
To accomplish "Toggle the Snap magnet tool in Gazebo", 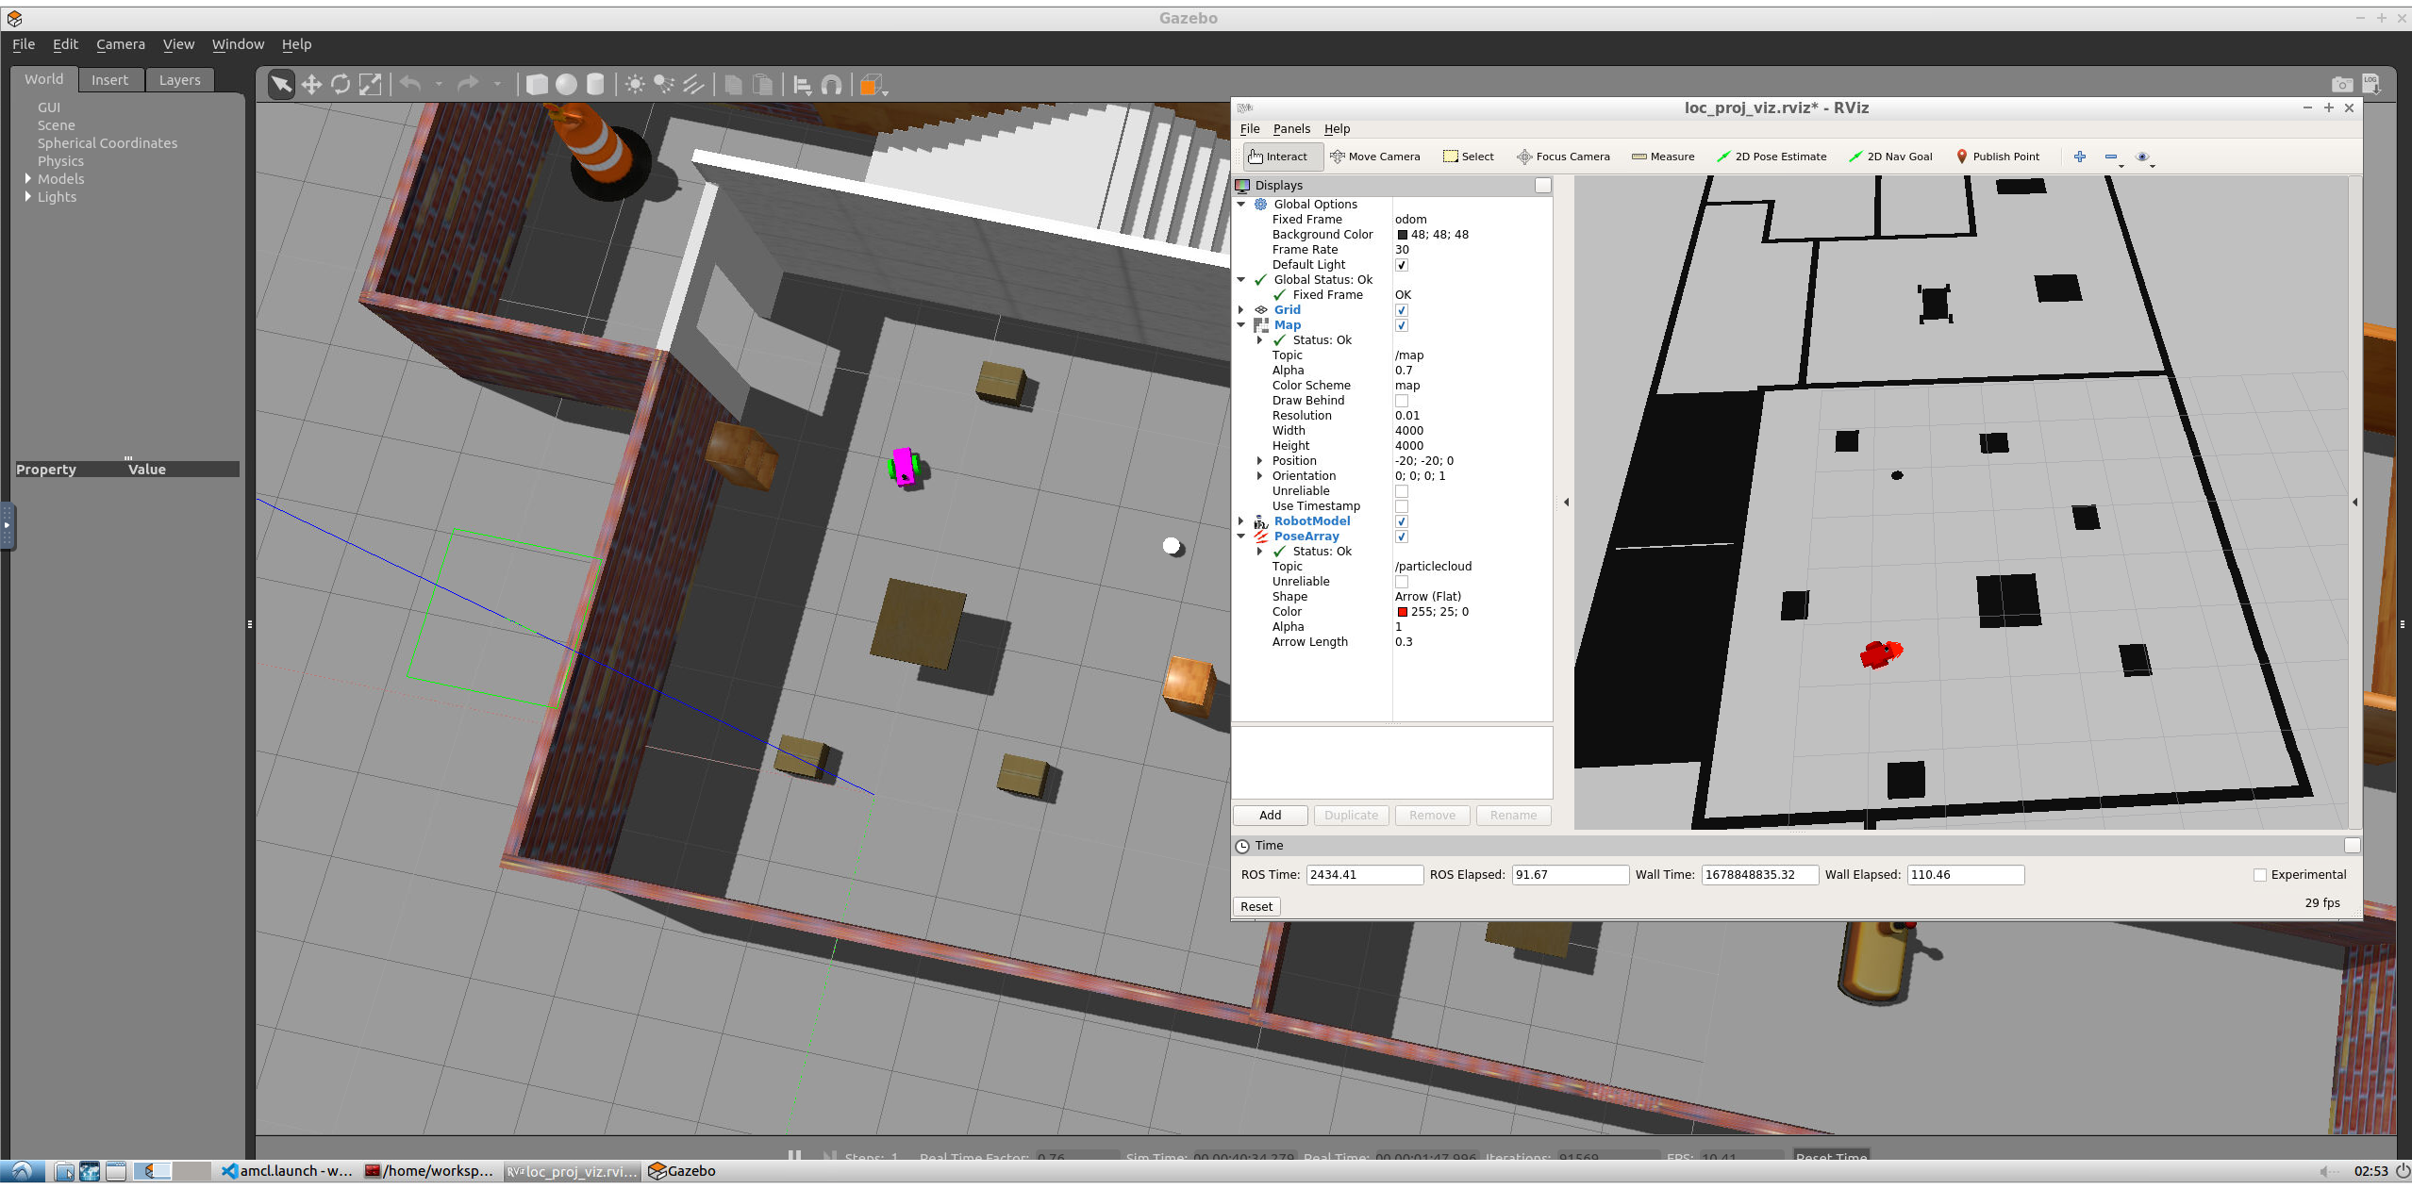I will [x=831, y=85].
